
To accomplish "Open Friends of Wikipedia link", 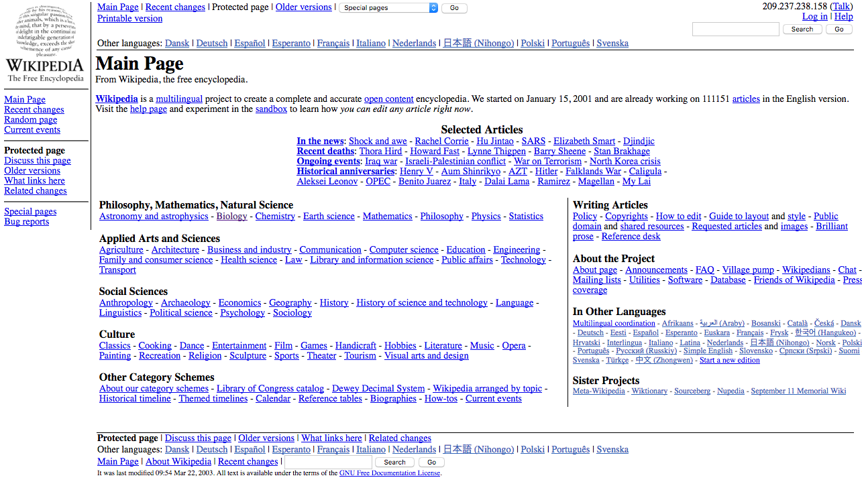I will click(x=794, y=280).
